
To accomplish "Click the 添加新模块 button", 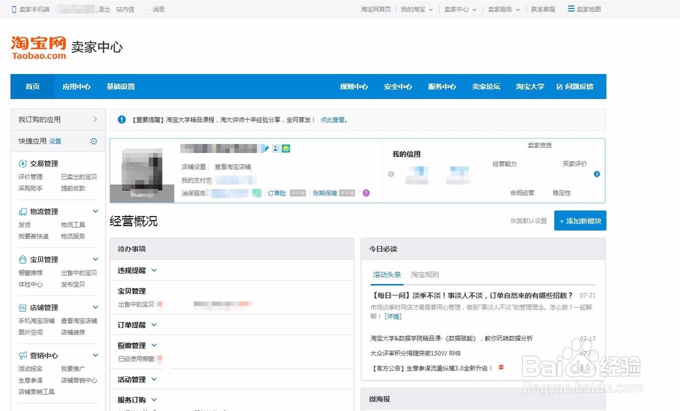I will pyautogui.click(x=580, y=221).
